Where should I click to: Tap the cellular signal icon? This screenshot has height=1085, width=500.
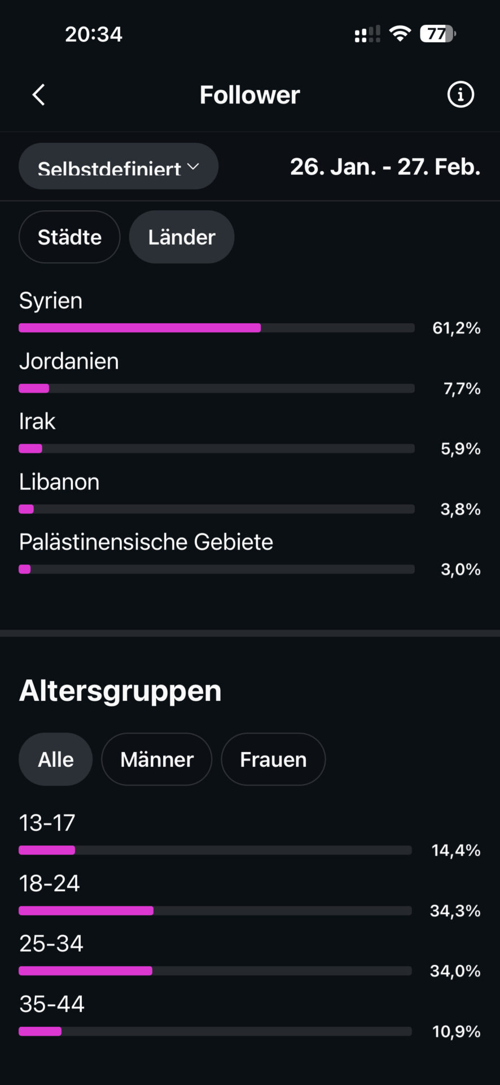tap(367, 34)
